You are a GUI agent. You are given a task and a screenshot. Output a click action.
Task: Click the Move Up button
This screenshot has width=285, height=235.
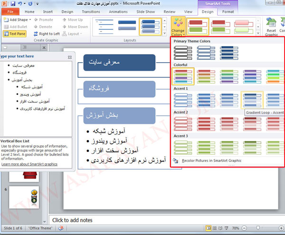72,20
